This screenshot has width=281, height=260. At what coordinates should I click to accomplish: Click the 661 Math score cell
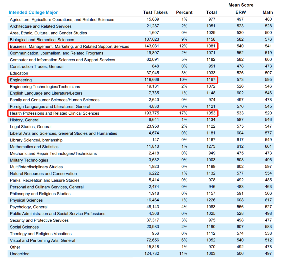(x=268, y=146)
